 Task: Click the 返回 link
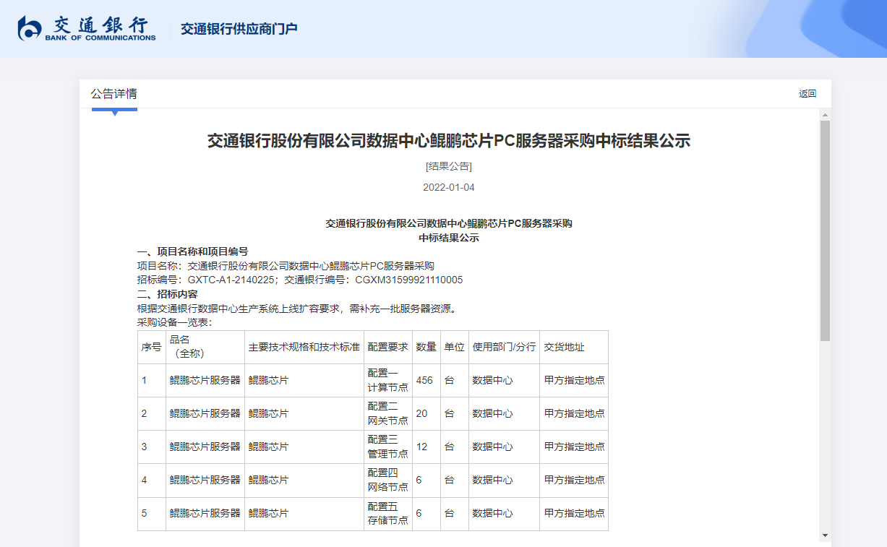[x=807, y=94]
